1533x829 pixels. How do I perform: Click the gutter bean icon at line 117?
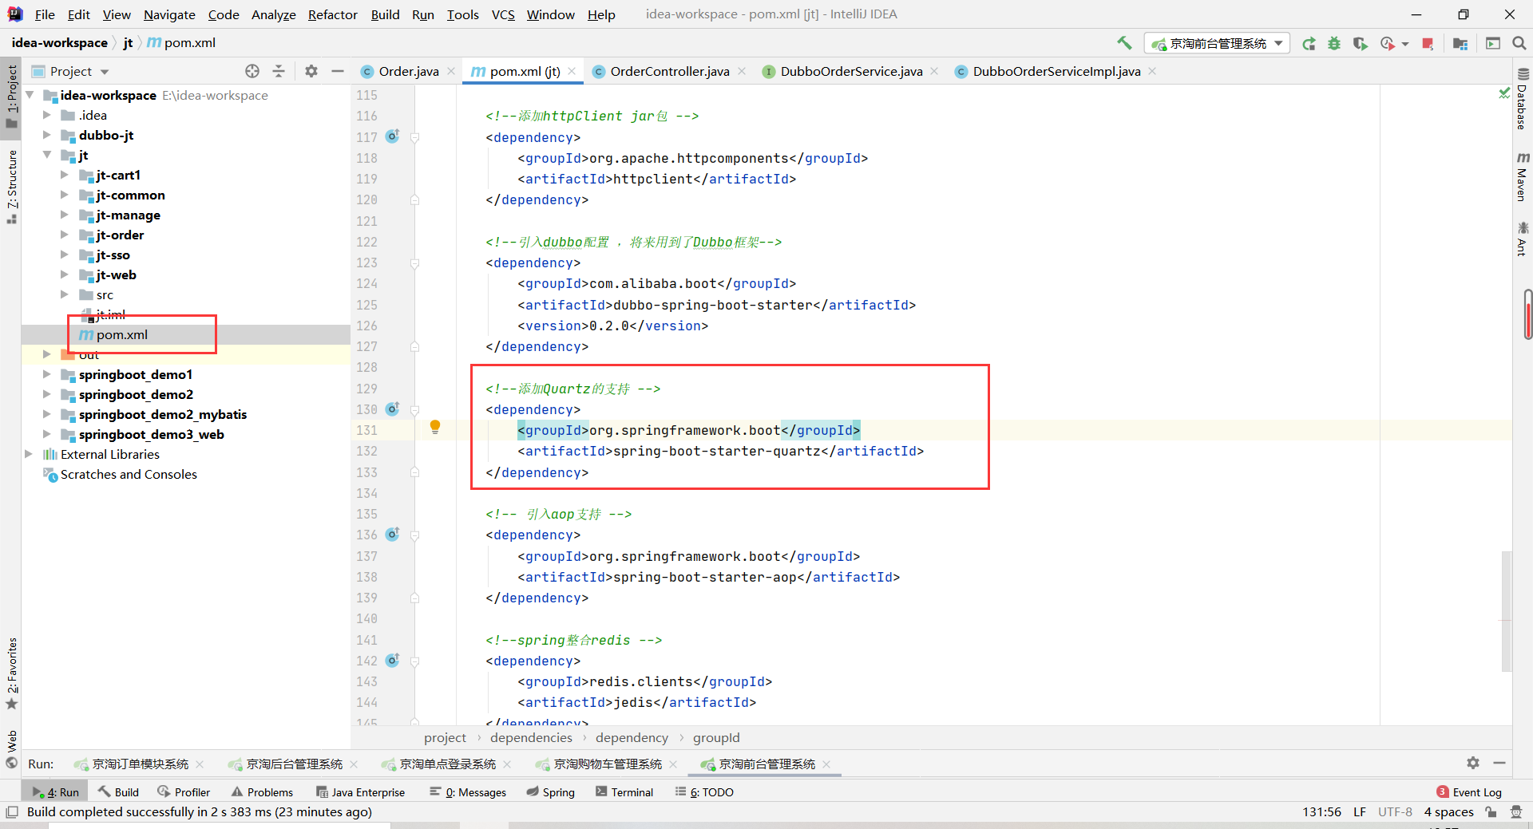tap(392, 136)
